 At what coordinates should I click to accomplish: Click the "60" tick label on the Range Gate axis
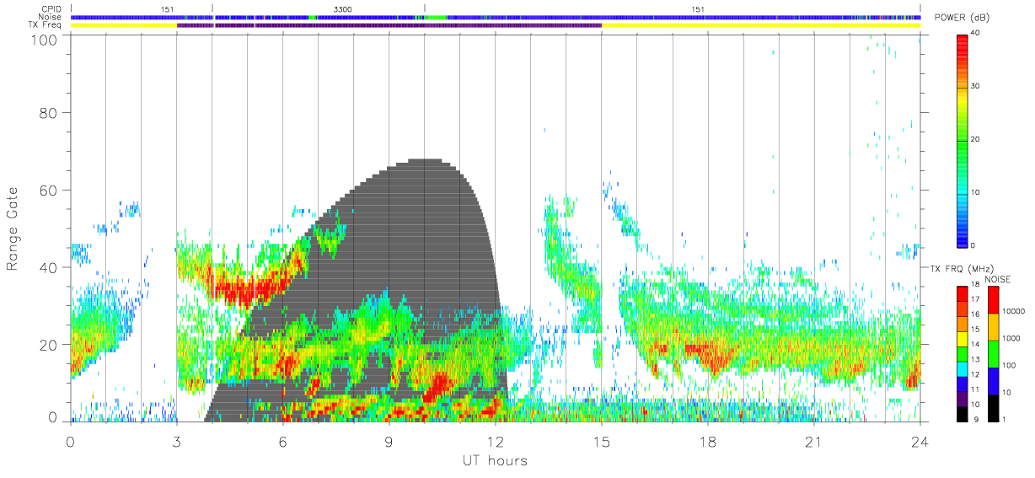point(48,190)
